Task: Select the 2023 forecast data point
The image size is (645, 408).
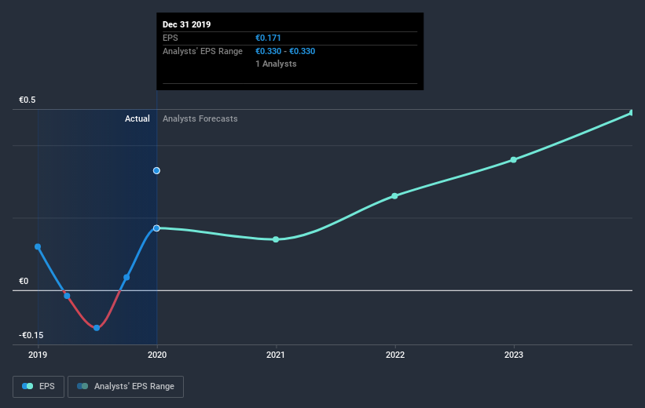Action: [x=514, y=160]
